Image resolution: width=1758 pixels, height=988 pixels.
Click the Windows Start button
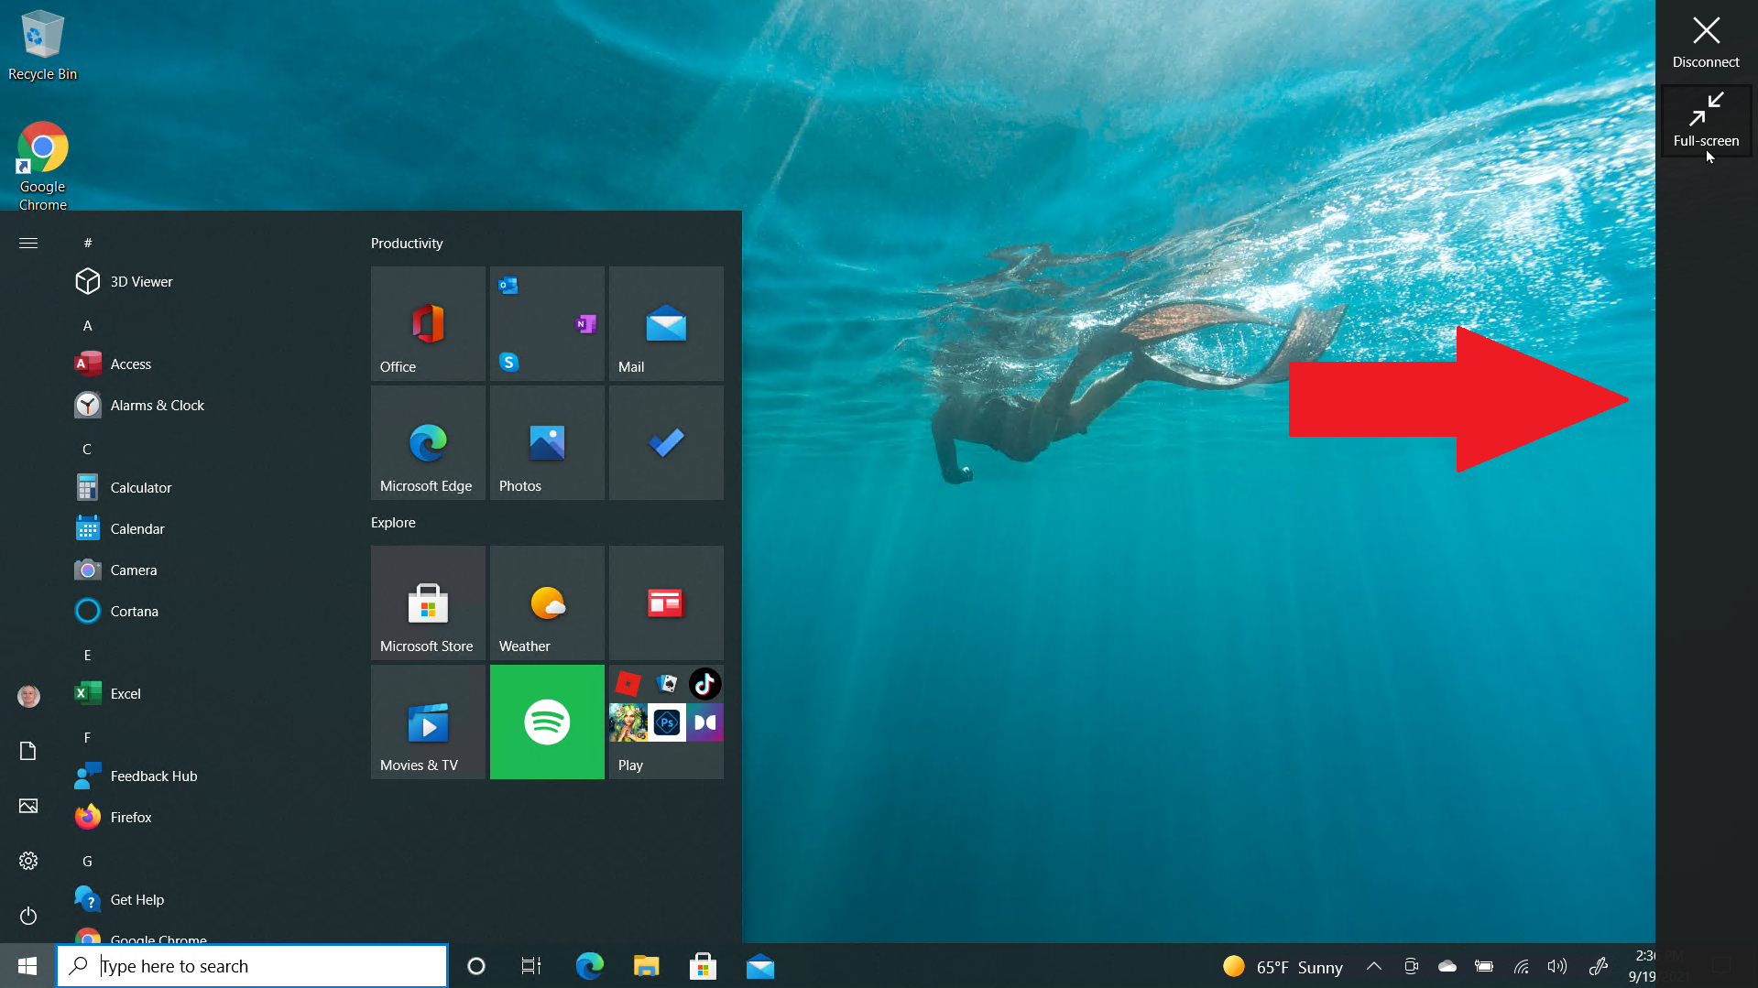tap(27, 966)
